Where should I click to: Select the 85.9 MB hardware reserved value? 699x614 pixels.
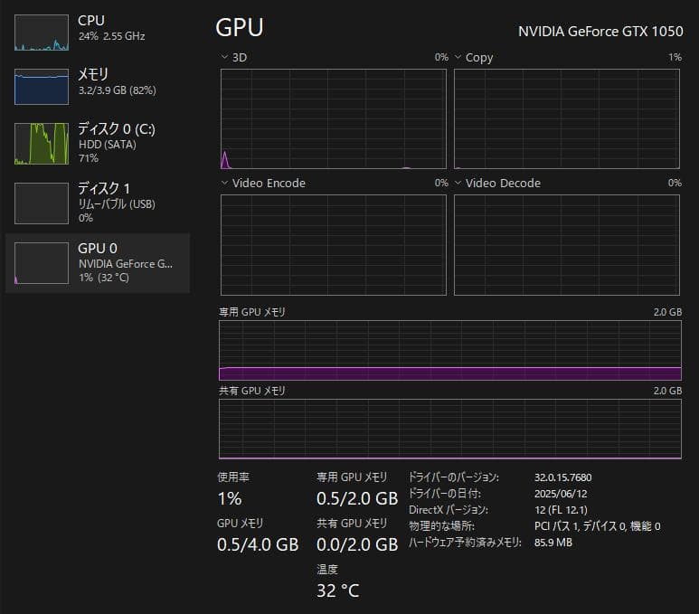click(x=553, y=543)
